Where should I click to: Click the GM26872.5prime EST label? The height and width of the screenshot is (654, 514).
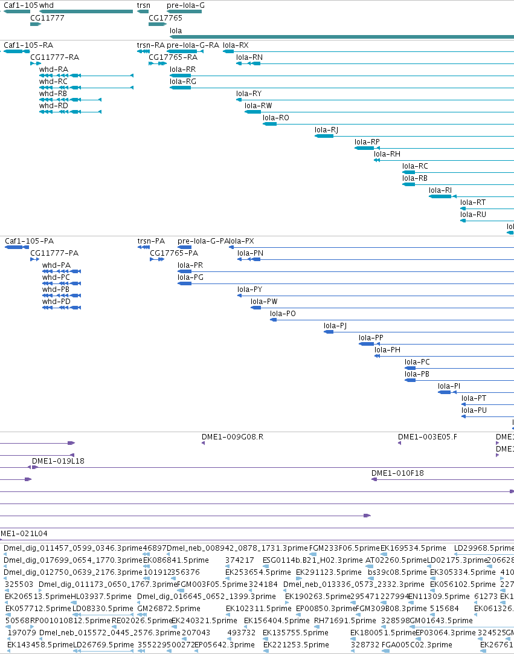[x=169, y=609]
